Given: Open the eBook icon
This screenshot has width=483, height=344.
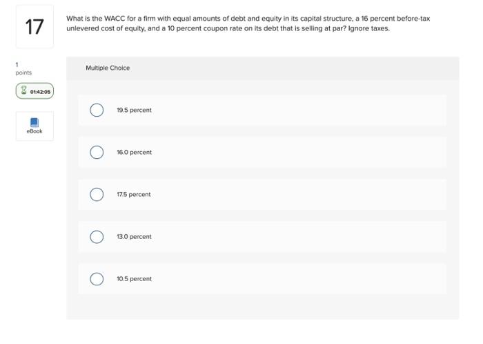Looking at the screenshot, I should click(34, 122).
